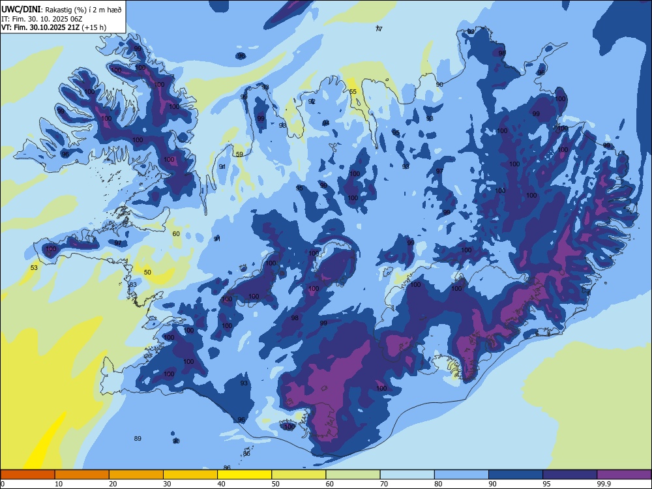Select the pale blue 70–80 legend swatch
The height and width of the screenshot is (489, 652).
407,475
